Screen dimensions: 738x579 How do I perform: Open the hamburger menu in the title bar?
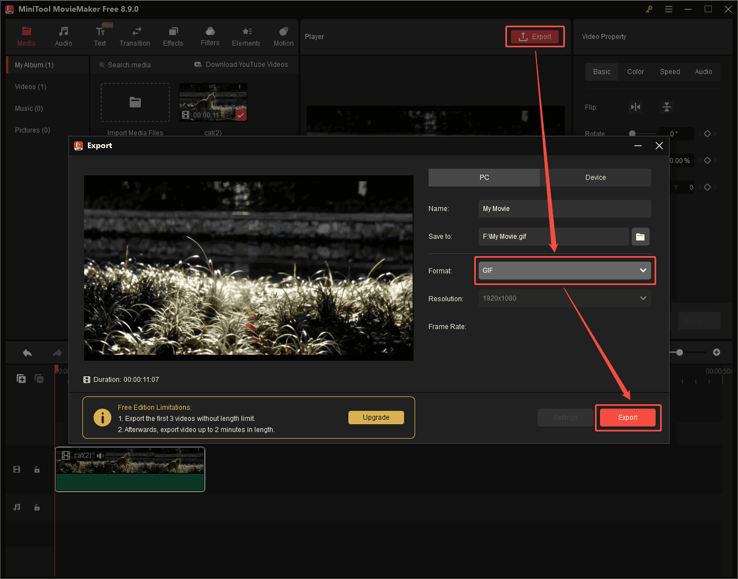[668, 9]
